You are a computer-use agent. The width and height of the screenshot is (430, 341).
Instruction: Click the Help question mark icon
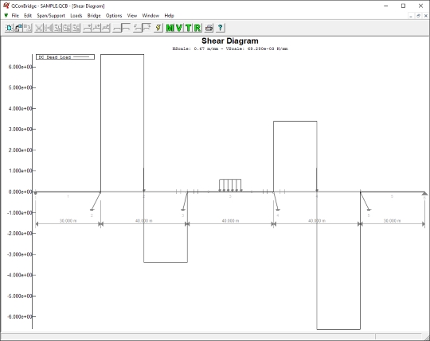pos(221,28)
